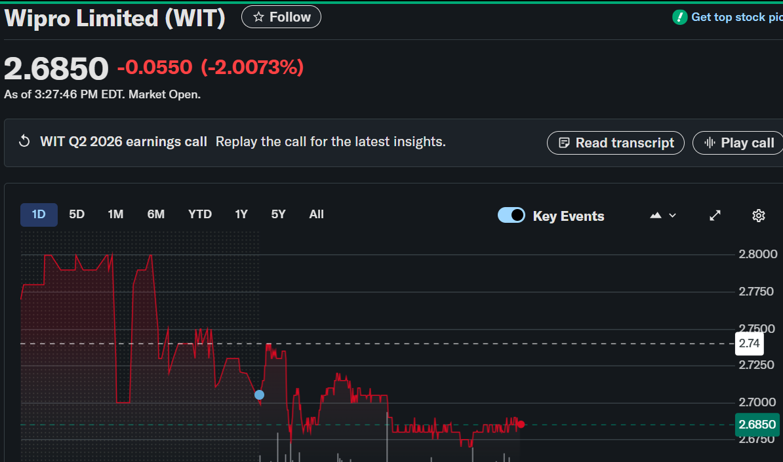This screenshot has width=783, height=462.
Task: Switch chart to 5D range
Action: tap(77, 214)
